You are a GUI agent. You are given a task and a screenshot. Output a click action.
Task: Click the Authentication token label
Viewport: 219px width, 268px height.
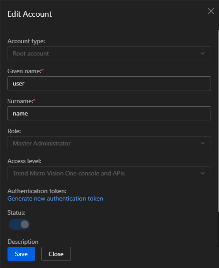[37, 191]
